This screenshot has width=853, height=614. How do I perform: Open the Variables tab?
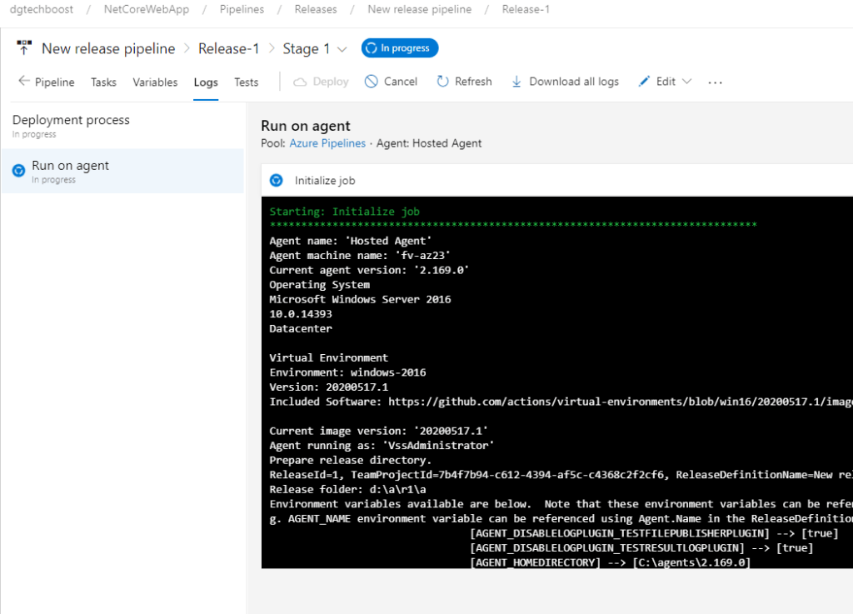[x=155, y=82]
